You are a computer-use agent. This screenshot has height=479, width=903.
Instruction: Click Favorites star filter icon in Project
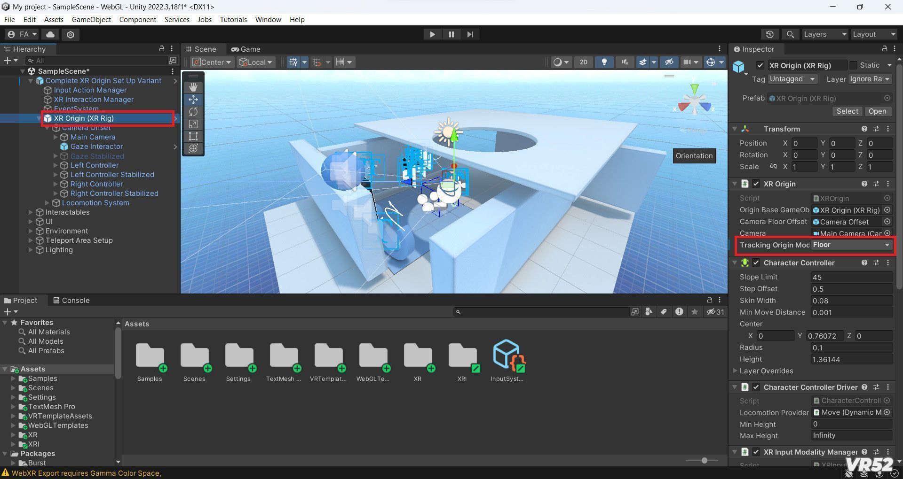tap(695, 311)
